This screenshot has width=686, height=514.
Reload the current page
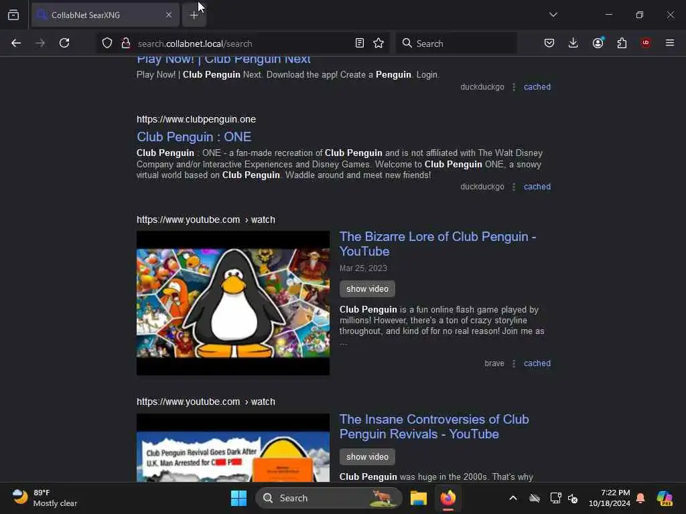pyautogui.click(x=64, y=43)
